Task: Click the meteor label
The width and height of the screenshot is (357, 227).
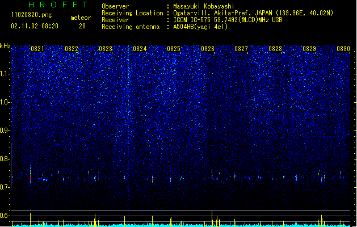Action: (81, 18)
